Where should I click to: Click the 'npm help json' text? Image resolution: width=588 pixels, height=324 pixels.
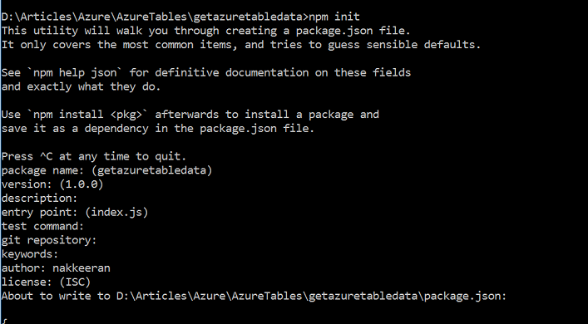[x=75, y=72]
